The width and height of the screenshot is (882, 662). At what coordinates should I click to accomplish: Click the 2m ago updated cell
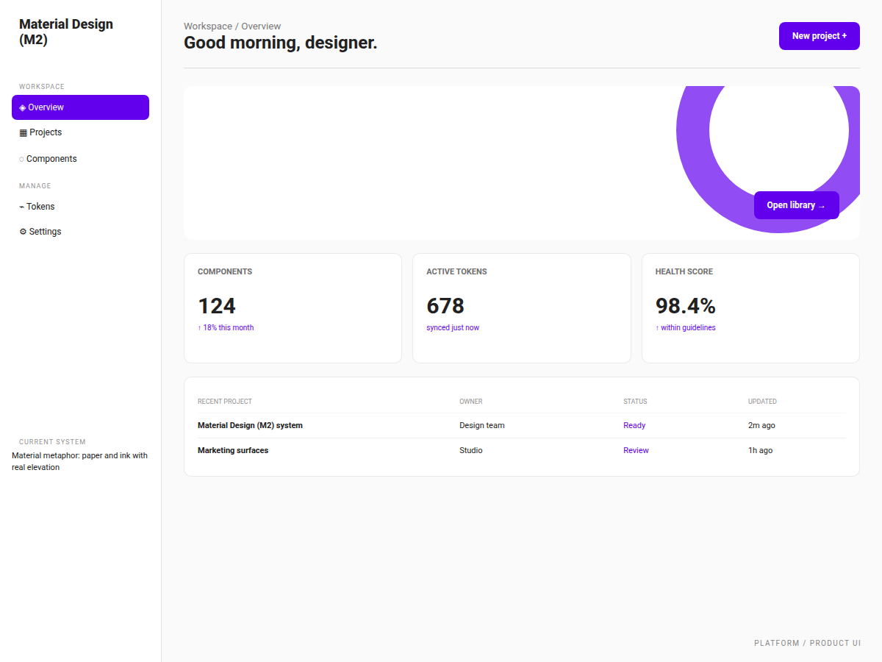761,425
